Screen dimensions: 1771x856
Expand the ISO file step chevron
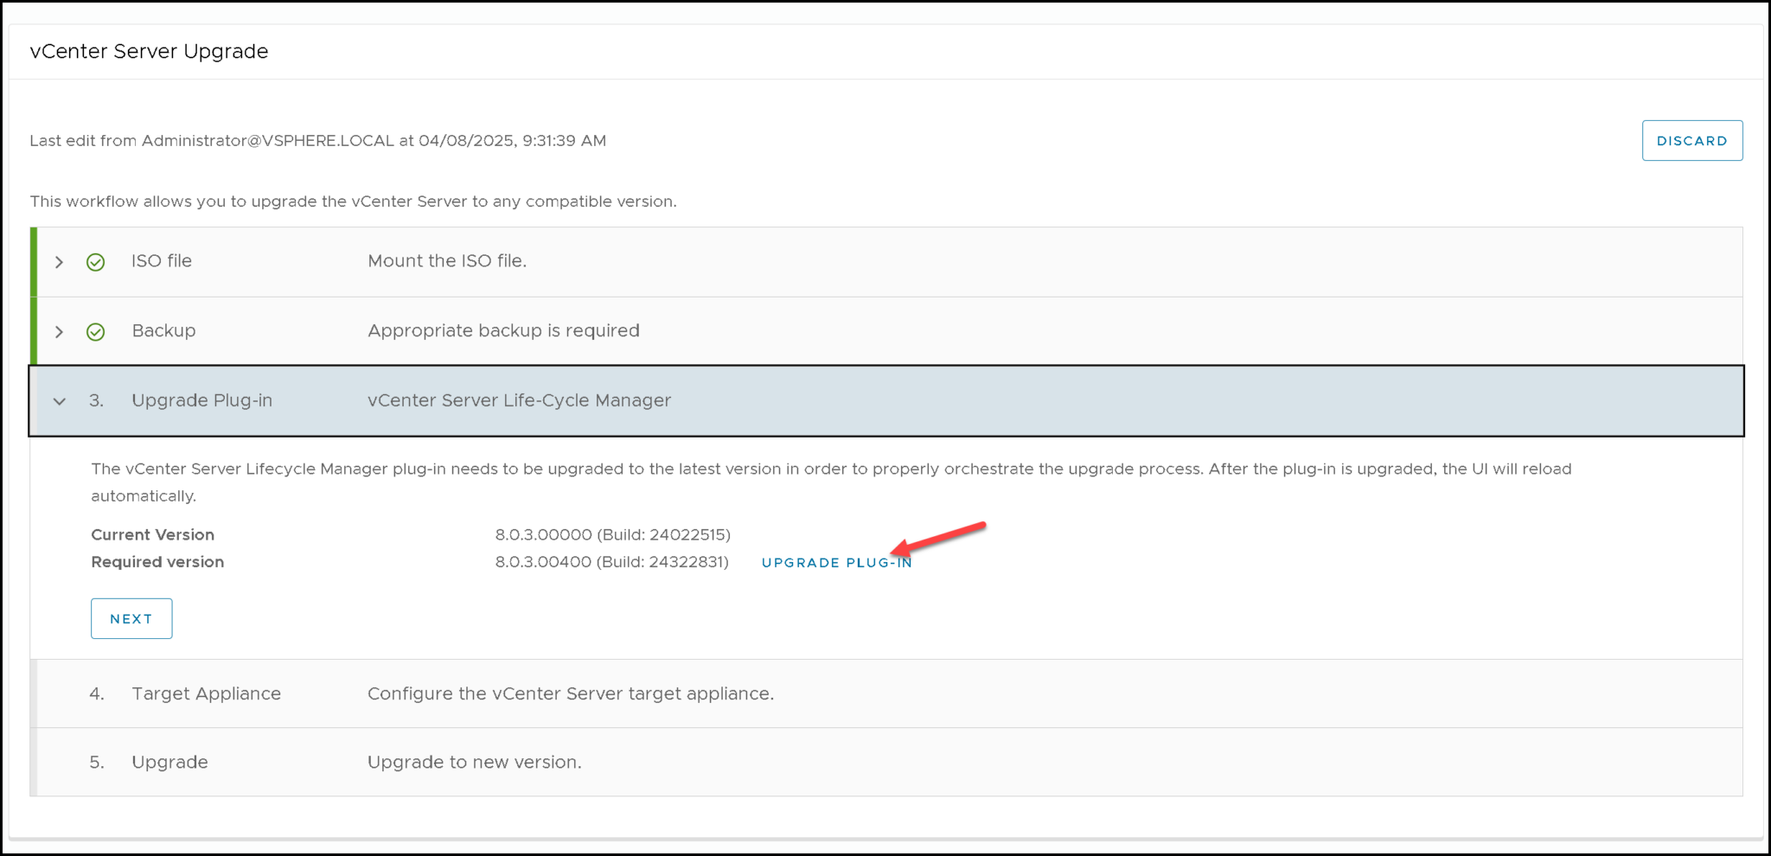click(59, 262)
